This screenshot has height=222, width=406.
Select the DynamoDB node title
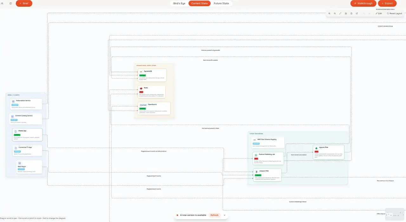148,71
